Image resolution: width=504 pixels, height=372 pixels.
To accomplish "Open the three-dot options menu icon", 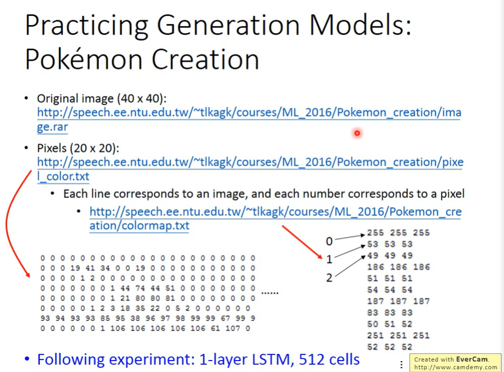I will [401, 364].
